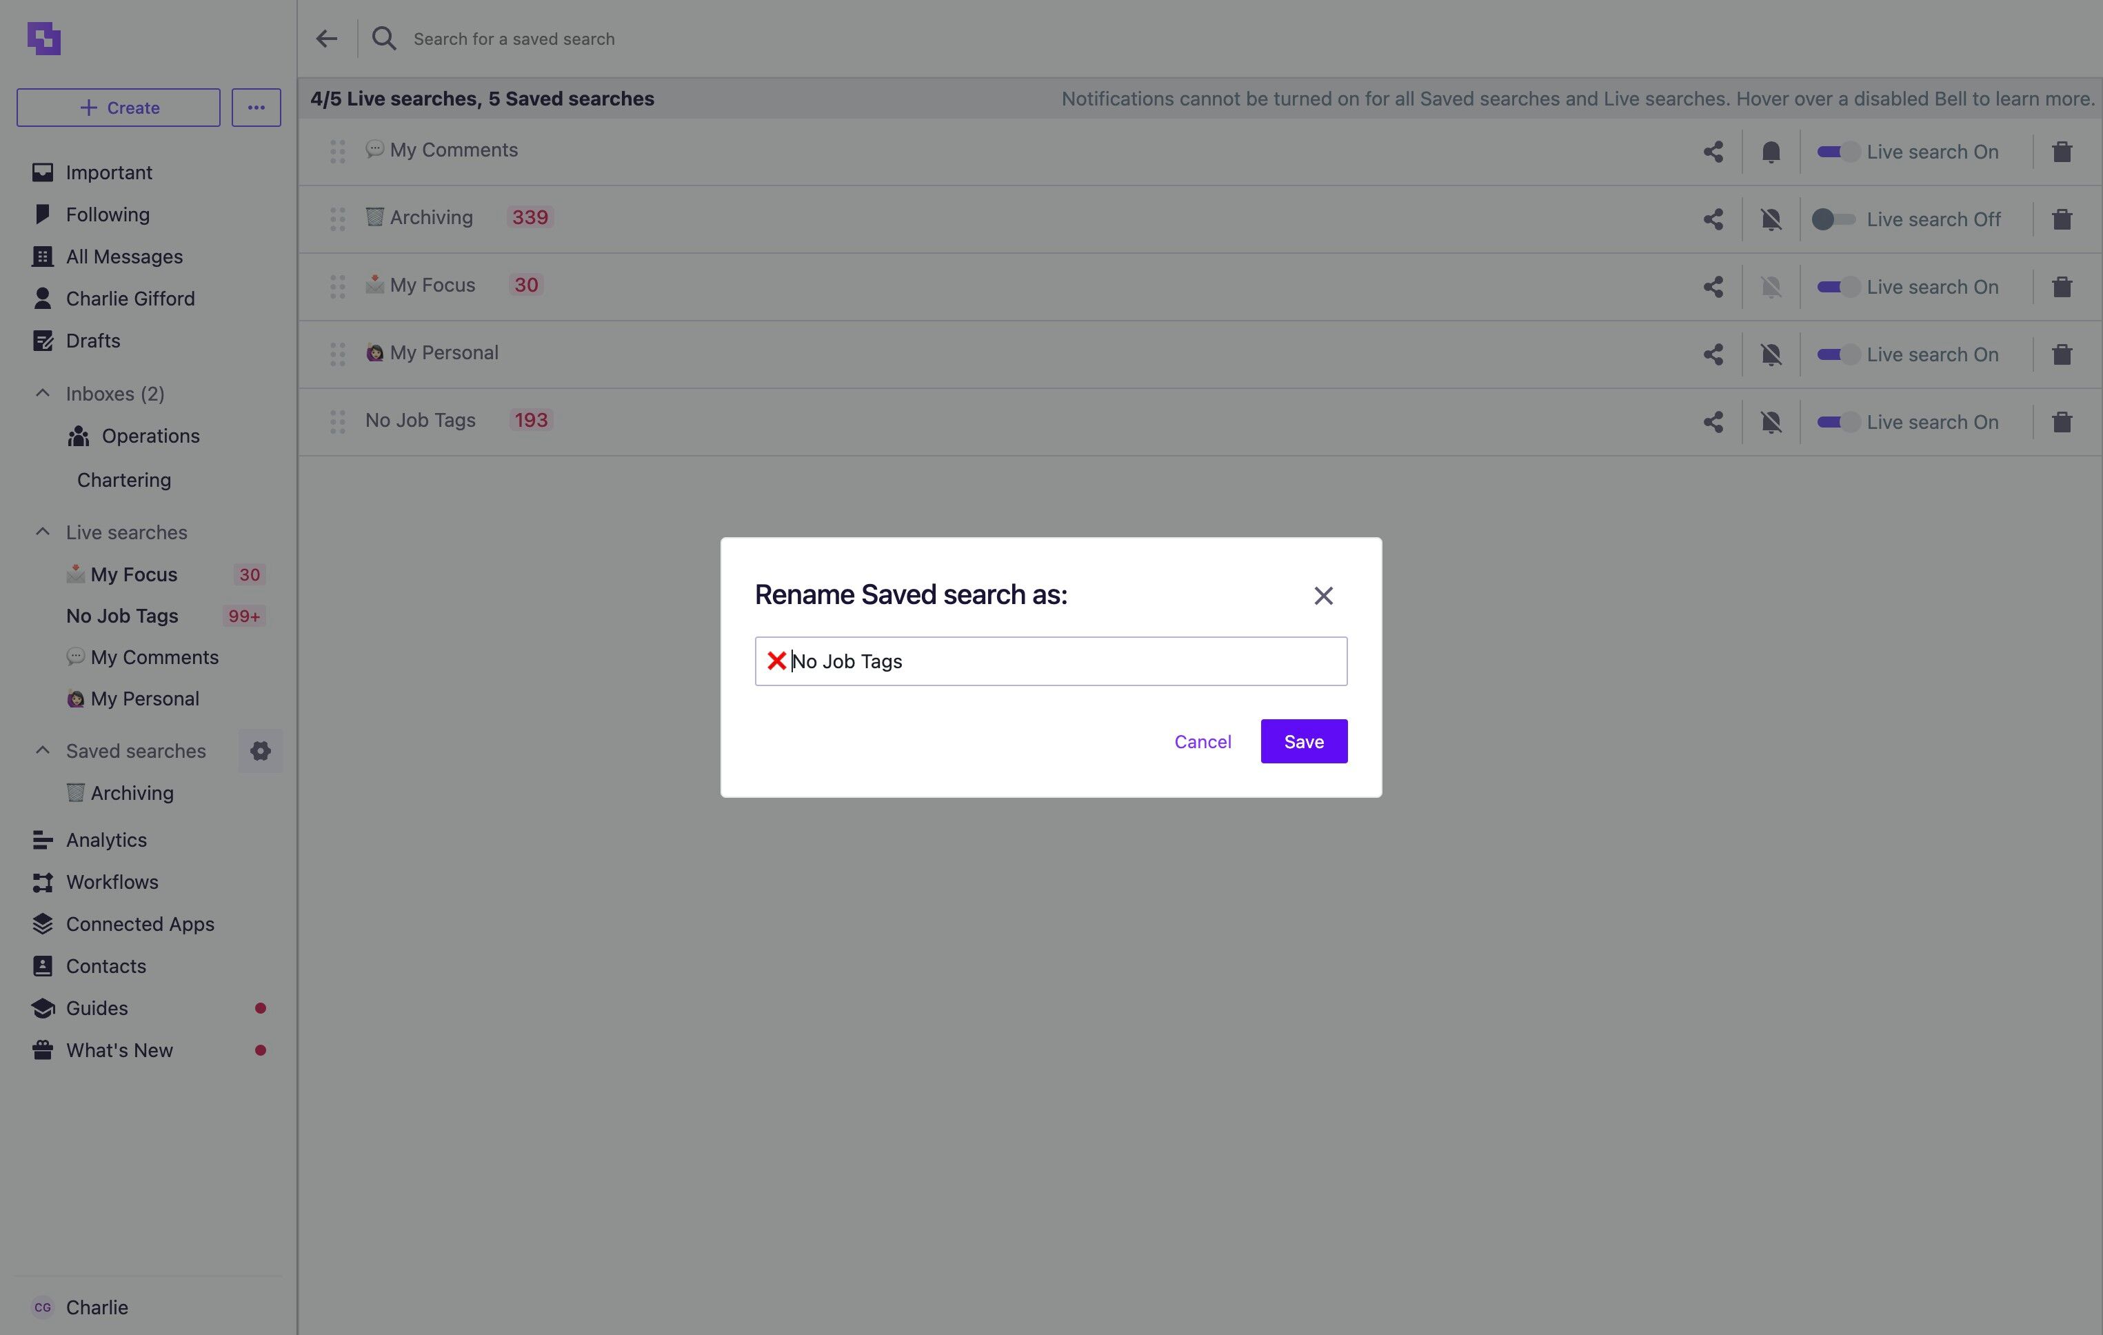
Task: Collapse the Inboxes section chevron
Action: click(42, 393)
